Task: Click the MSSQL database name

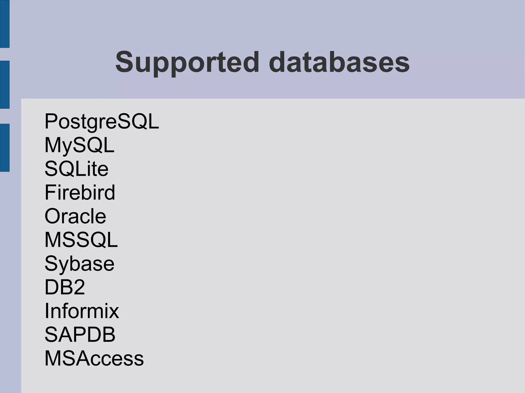Action: [x=81, y=240]
